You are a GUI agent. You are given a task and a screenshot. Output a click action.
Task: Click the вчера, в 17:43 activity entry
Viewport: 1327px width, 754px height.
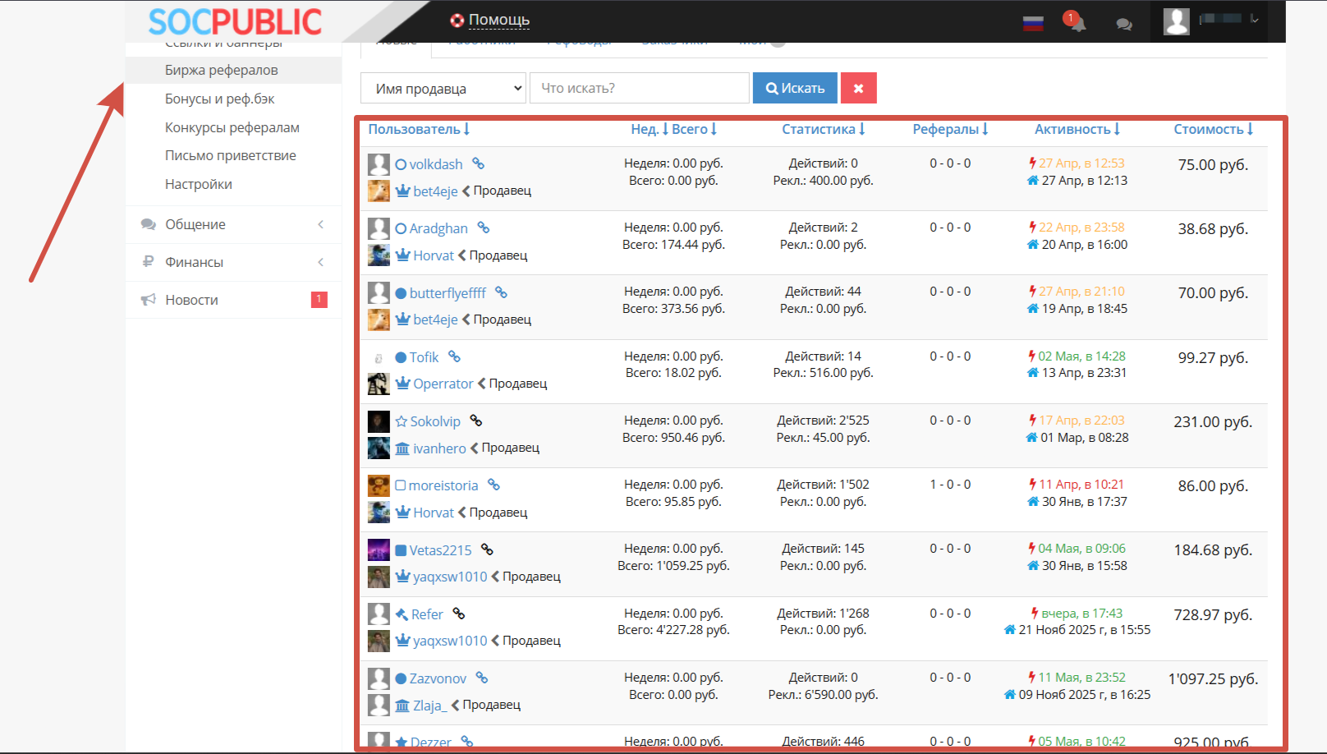[x=1081, y=613]
